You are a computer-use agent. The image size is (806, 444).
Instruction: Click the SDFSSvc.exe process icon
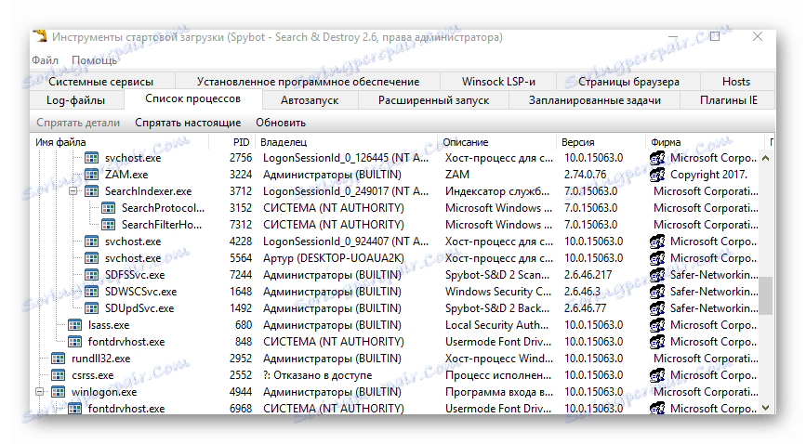tap(91, 275)
